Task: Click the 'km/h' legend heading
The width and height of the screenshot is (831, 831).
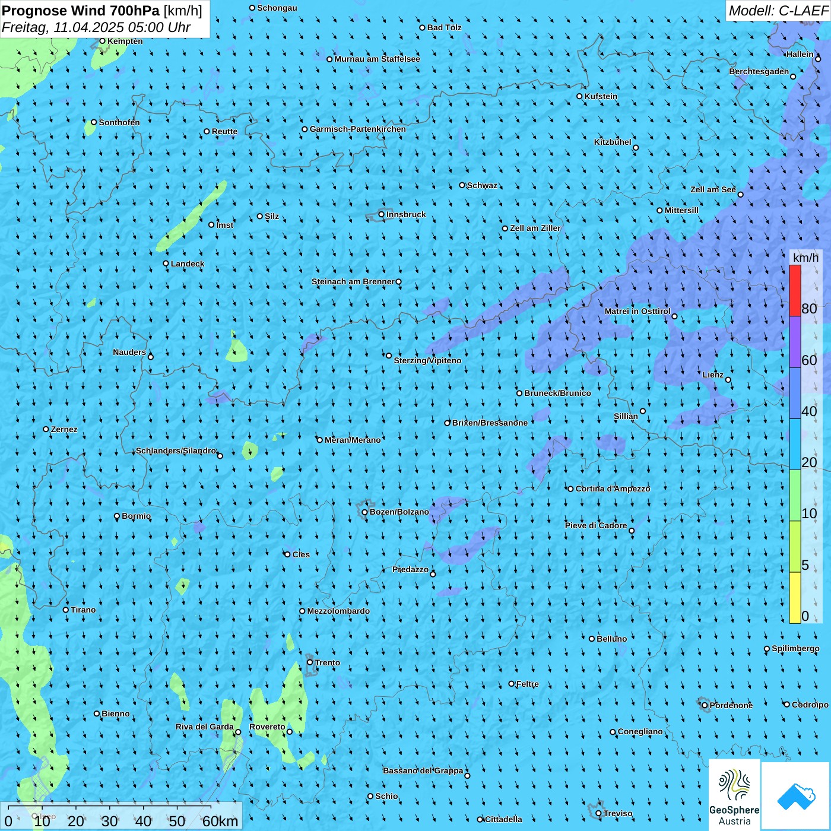Action: (805, 258)
